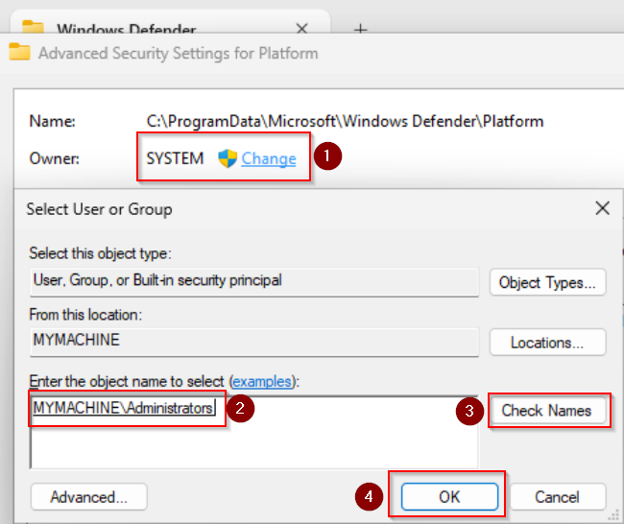Click the Windows Defender tab folder icon

click(33, 27)
